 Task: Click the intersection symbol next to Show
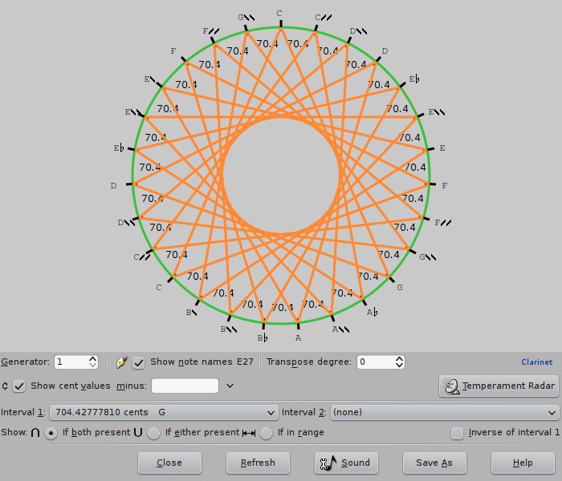(x=35, y=433)
